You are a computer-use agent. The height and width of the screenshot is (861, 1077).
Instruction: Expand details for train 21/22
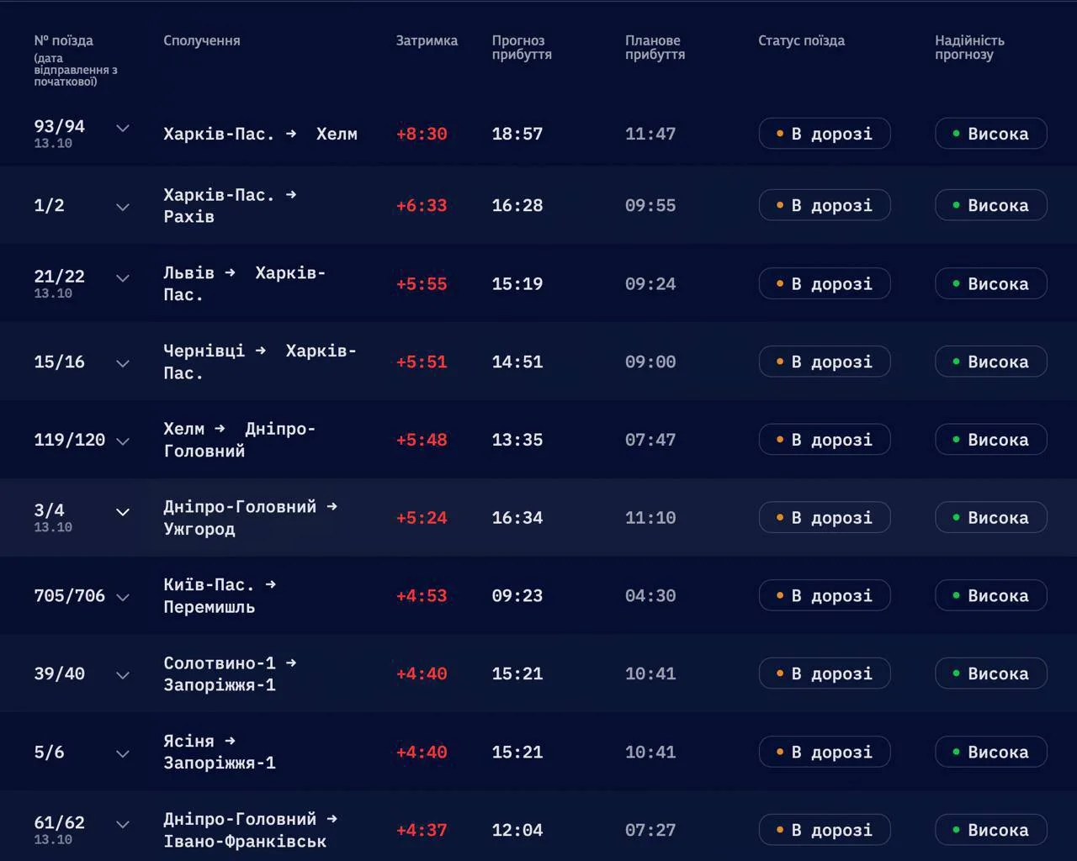tap(123, 278)
